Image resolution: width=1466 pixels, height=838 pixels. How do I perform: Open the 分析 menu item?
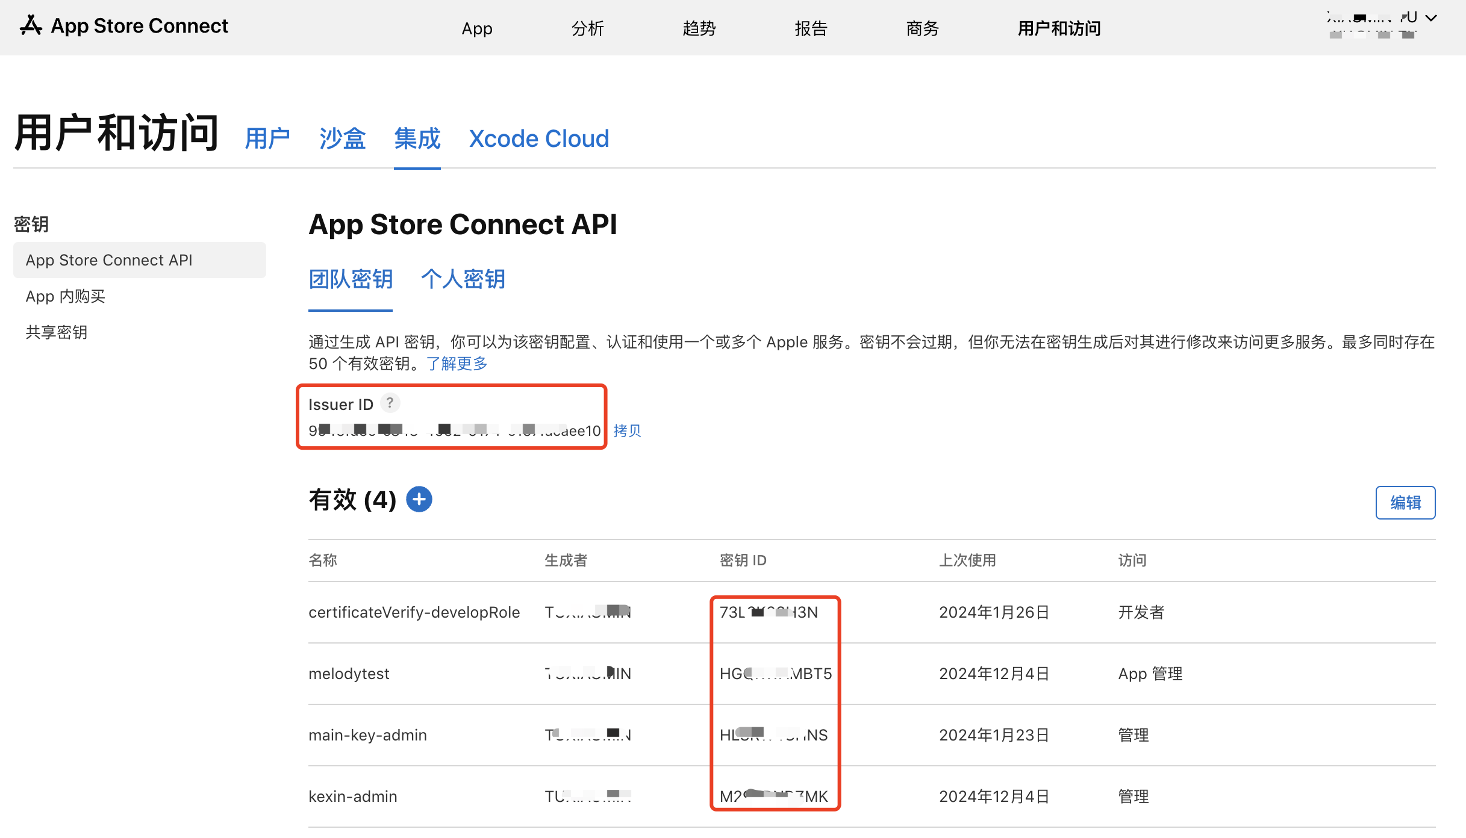tap(588, 28)
